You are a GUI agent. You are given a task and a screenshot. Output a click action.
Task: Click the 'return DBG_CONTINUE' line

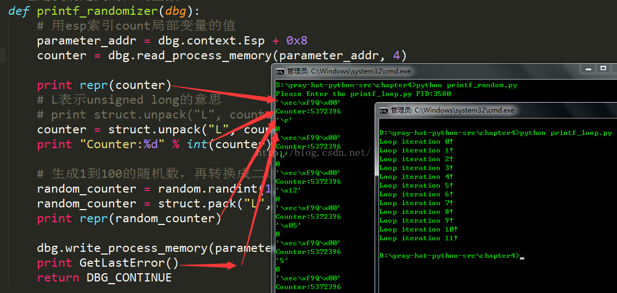104,278
